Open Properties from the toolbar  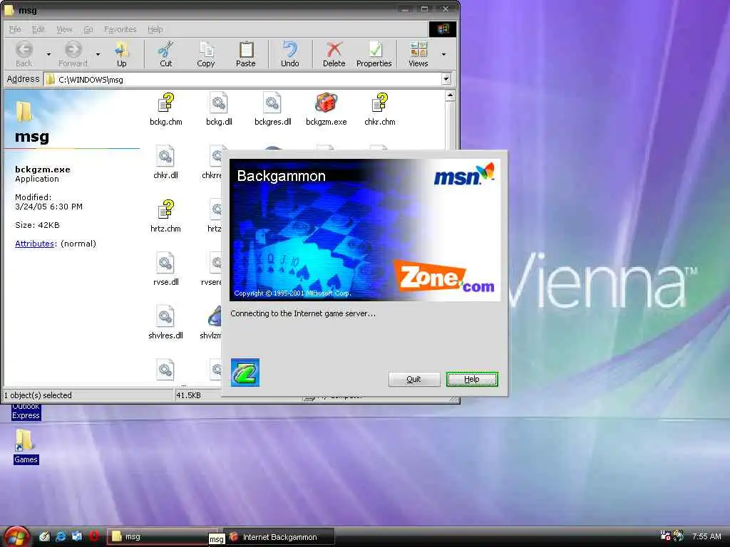tap(374, 54)
